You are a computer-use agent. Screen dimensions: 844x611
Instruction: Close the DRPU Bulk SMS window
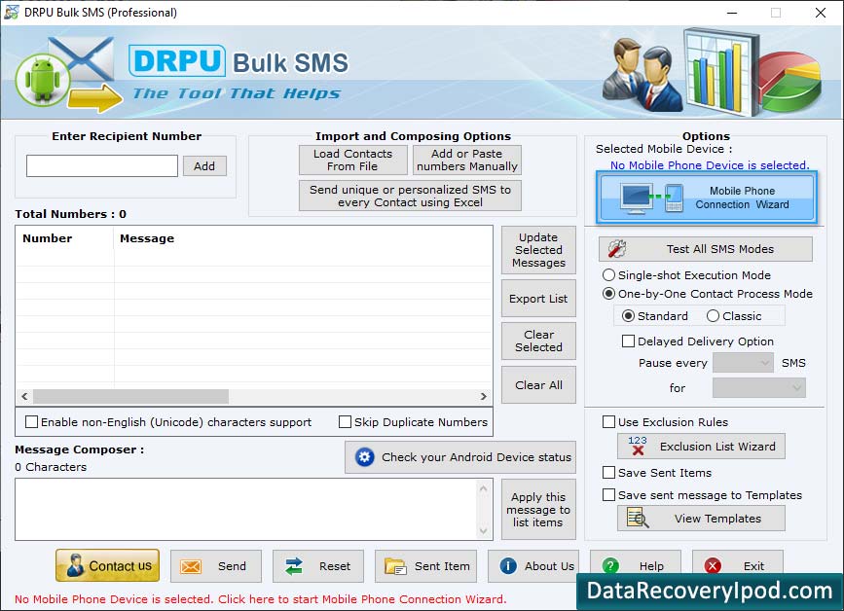[x=821, y=13]
